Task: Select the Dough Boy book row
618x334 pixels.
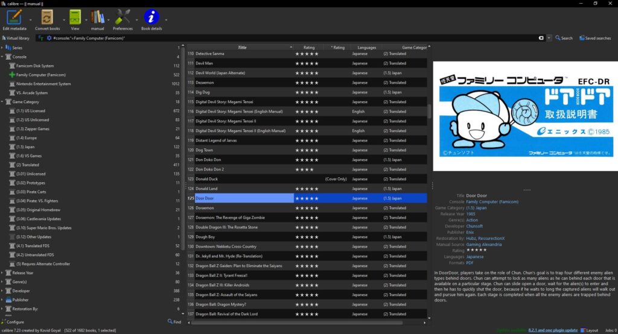Action: (307, 237)
